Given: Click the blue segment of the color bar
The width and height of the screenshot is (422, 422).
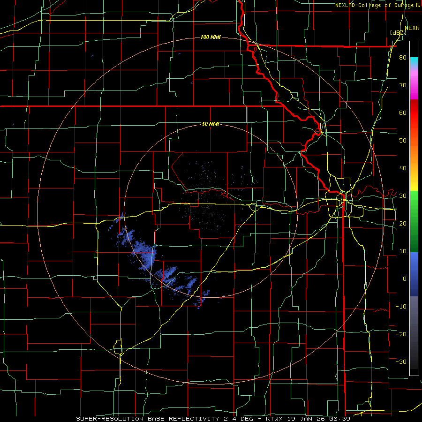Looking at the screenshot, I should point(414,274).
